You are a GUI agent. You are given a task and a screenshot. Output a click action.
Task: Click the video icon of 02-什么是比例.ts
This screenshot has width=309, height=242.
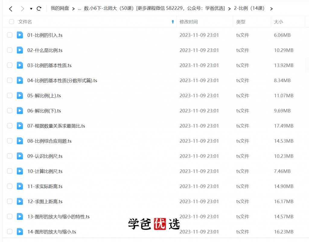coord(20,50)
